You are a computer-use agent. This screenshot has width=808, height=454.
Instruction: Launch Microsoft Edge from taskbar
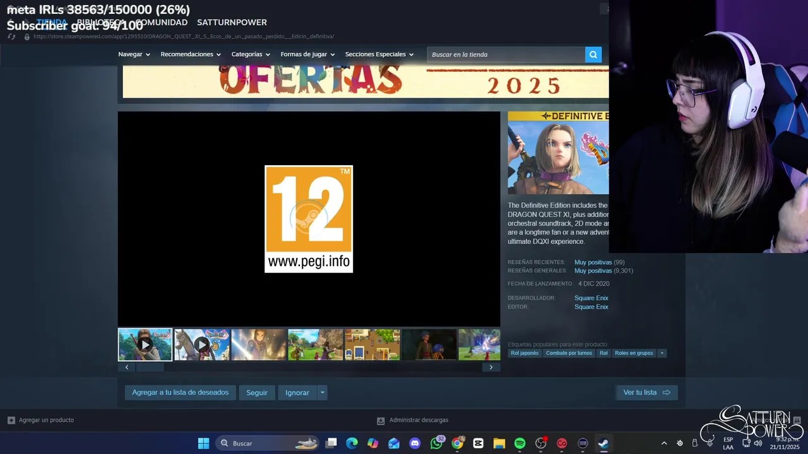pyautogui.click(x=352, y=443)
